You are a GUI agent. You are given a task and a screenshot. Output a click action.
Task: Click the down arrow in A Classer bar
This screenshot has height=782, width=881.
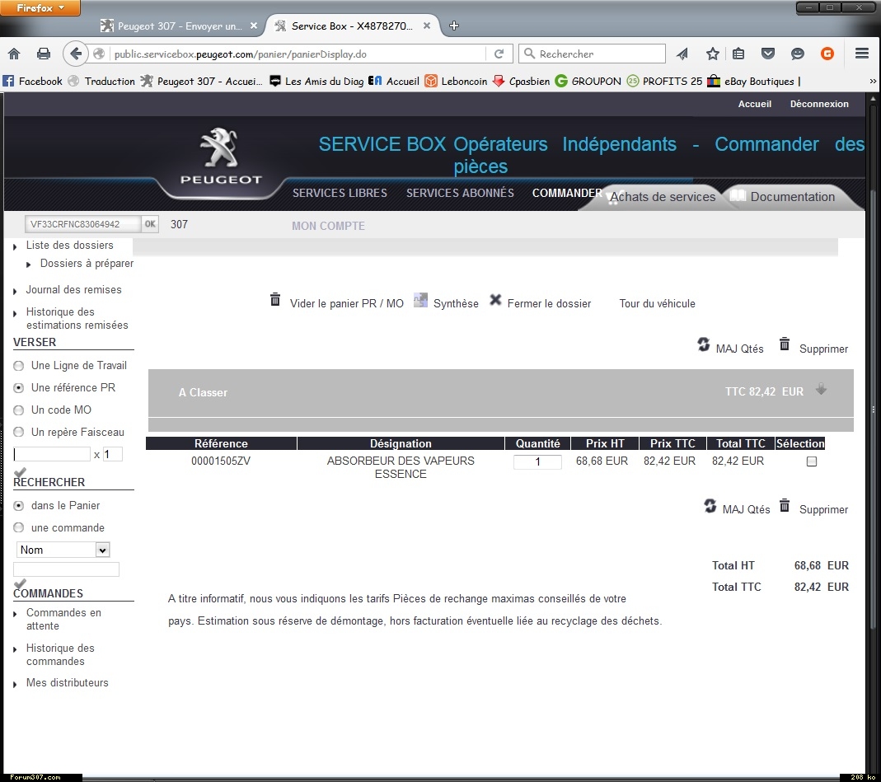pos(821,390)
